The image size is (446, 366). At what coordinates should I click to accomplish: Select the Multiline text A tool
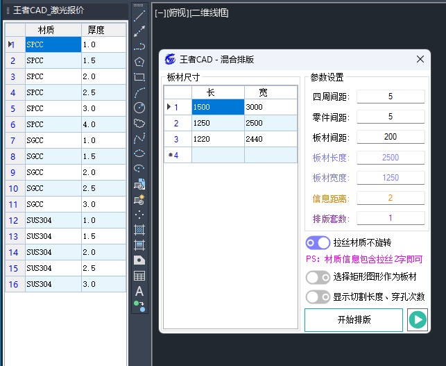tap(139, 291)
